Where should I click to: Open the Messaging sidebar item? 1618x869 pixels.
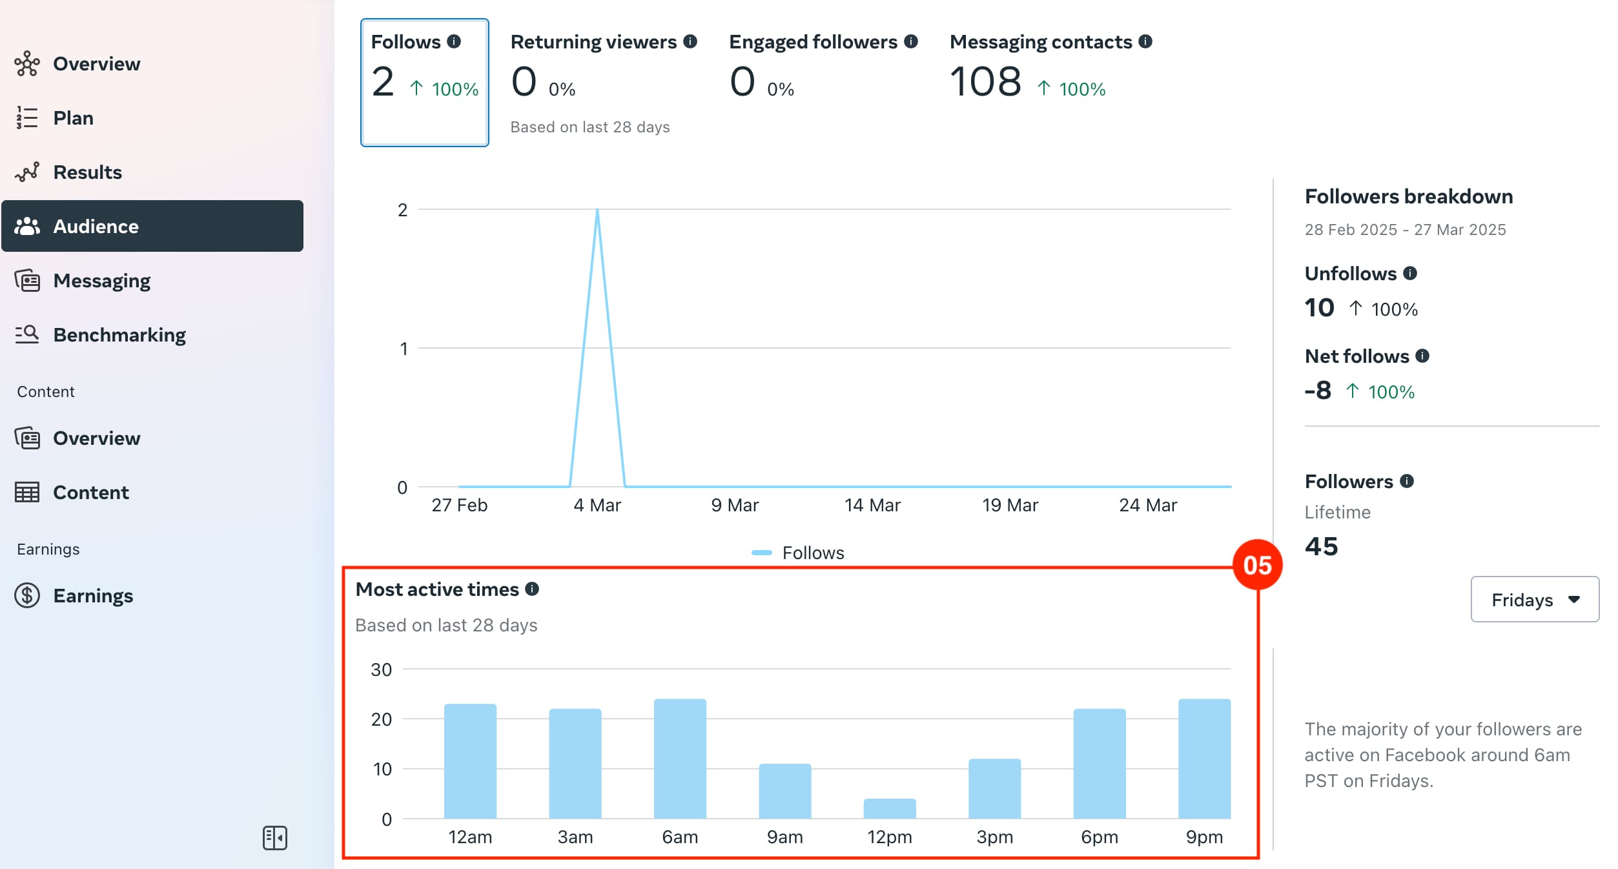pos(101,280)
